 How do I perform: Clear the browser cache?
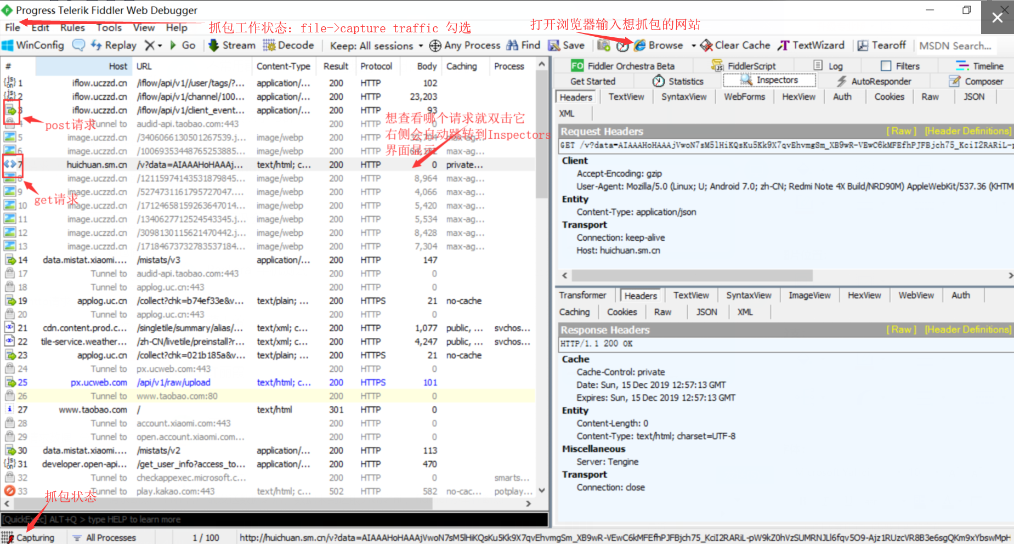735,46
